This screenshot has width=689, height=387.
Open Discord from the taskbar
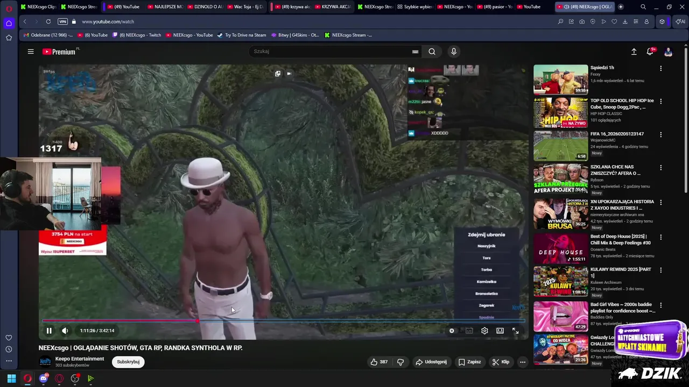44,378
